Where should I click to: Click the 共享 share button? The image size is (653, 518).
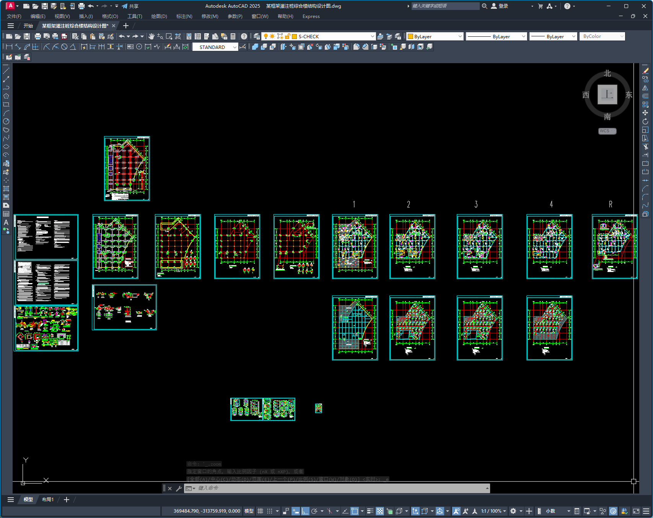tap(130, 6)
